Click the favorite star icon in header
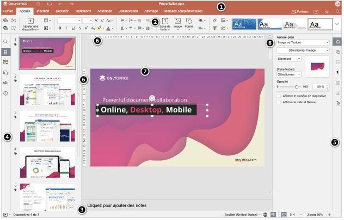This screenshot has height=220, width=344. pyautogui.click(x=327, y=11)
